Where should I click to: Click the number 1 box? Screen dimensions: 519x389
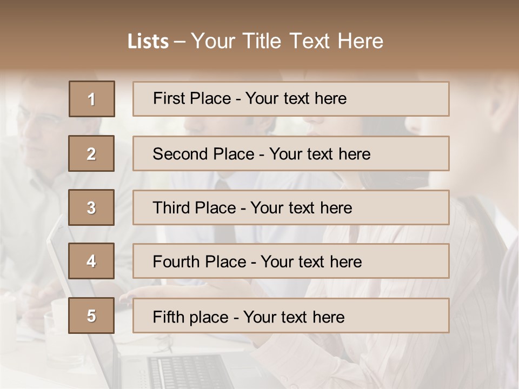(92, 99)
